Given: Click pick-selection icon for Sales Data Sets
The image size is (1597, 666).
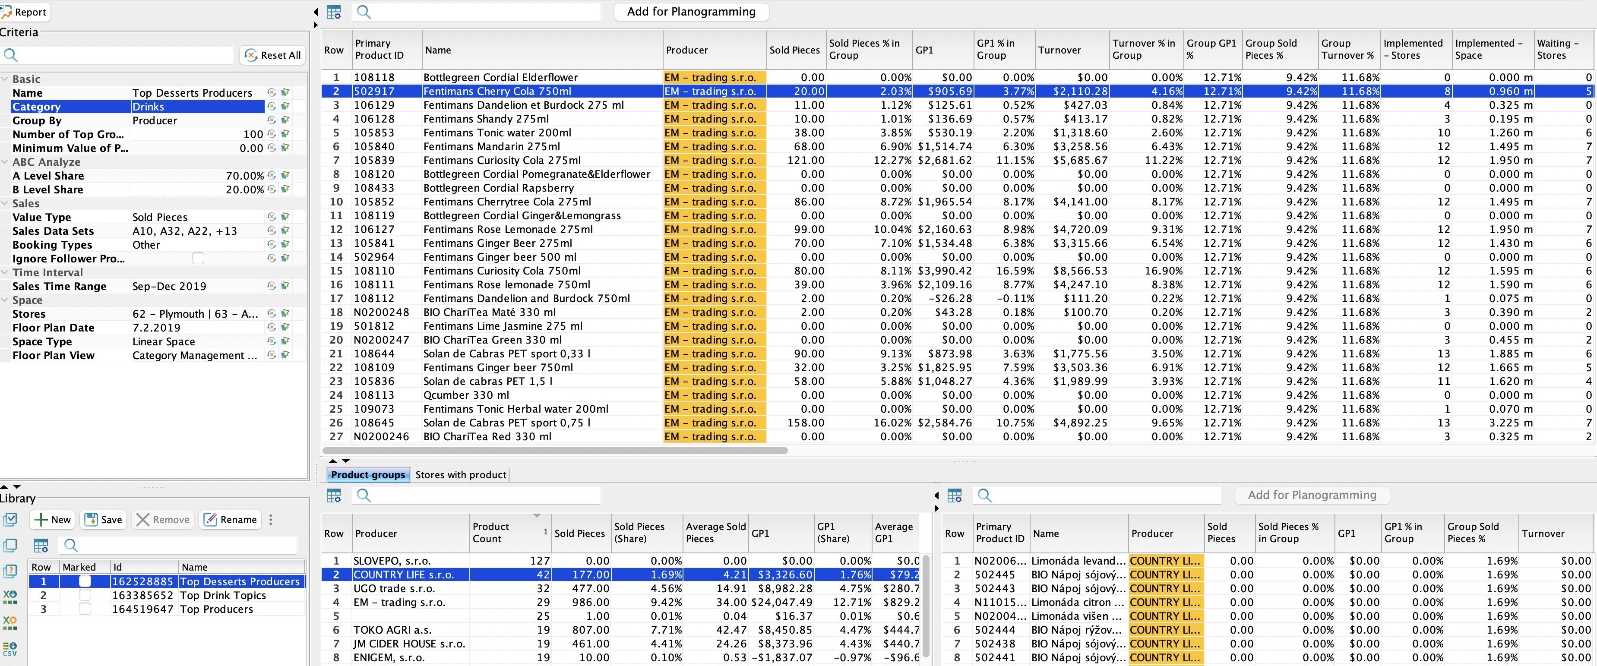Looking at the screenshot, I should click(x=285, y=230).
